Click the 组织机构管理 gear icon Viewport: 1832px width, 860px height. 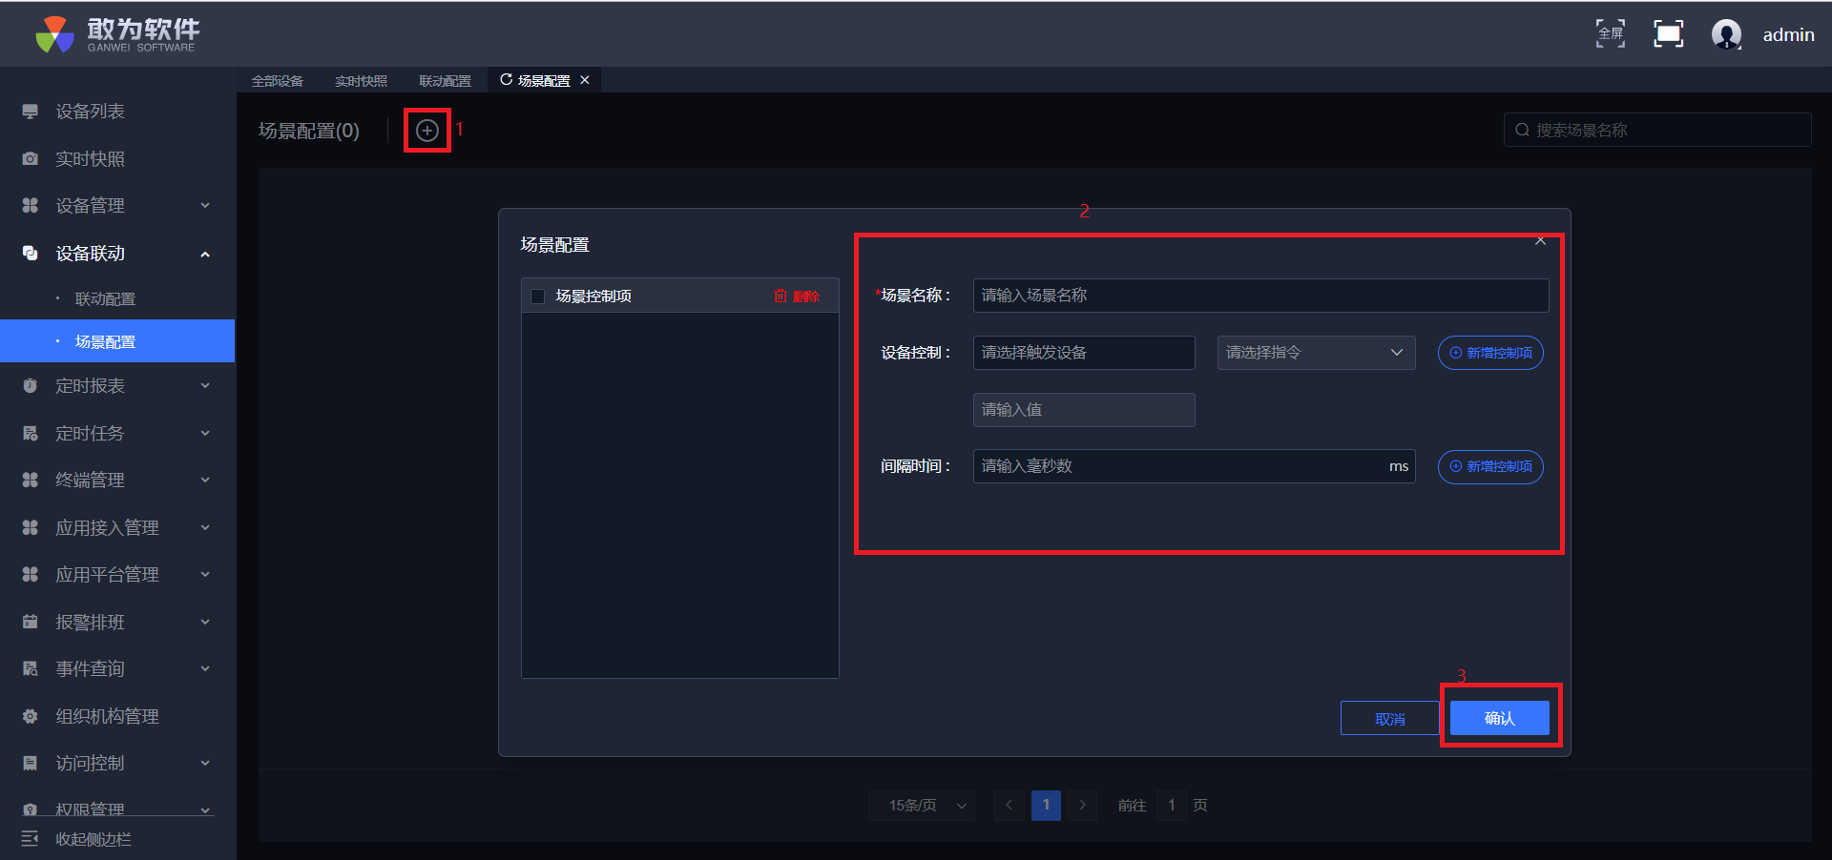(x=31, y=717)
